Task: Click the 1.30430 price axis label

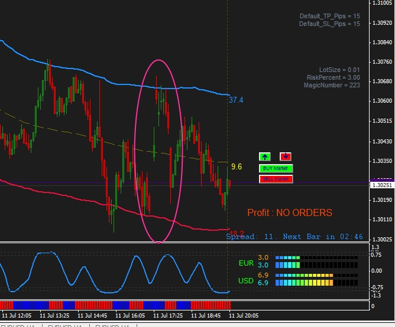Action: click(x=382, y=142)
